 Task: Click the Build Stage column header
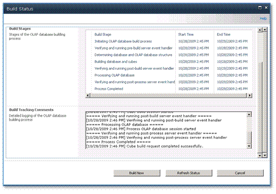[103, 34]
